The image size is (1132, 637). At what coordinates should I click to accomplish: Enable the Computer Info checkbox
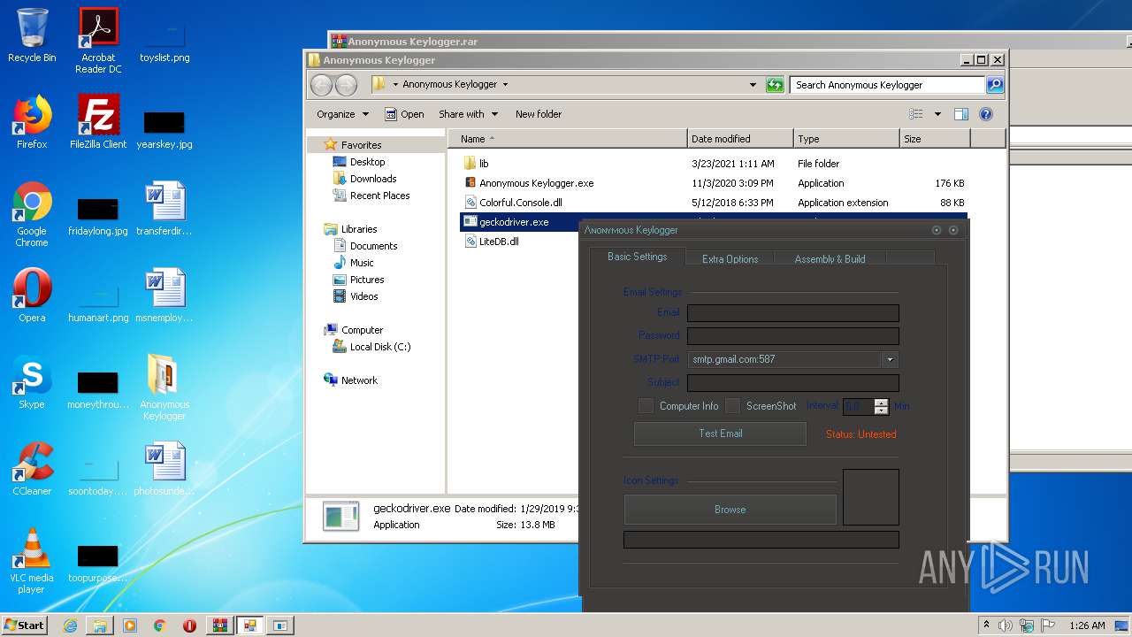tap(646, 406)
